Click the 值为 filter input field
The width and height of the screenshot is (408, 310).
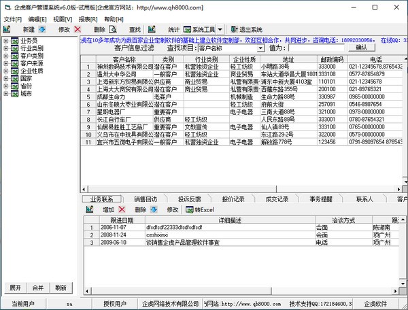[x=316, y=48]
